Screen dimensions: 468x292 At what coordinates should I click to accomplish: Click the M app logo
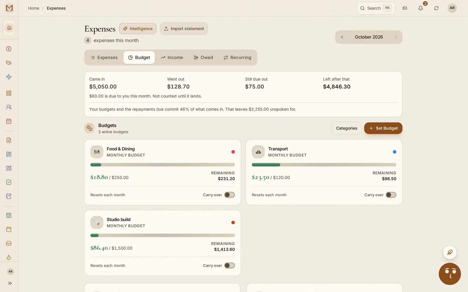[x=9, y=8]
